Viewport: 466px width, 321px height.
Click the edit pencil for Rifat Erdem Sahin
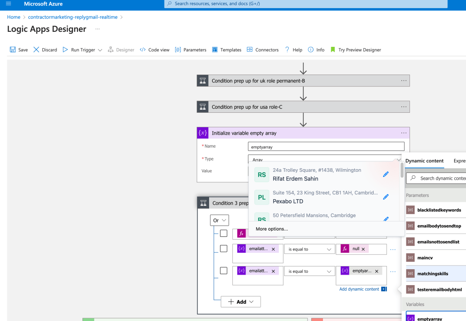tap(386, 174)
